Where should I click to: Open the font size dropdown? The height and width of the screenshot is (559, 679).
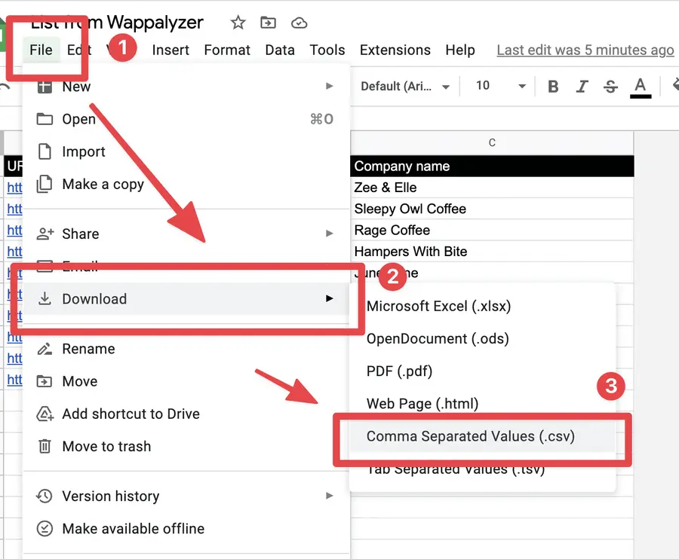click(x=501, y=86)
